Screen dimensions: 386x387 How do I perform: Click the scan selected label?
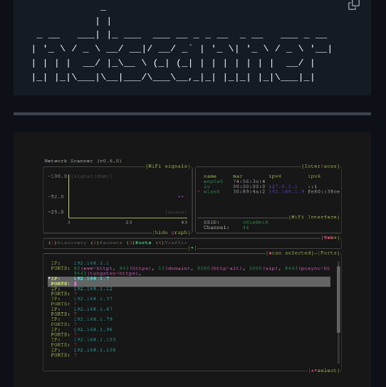[x=290, y=253]
